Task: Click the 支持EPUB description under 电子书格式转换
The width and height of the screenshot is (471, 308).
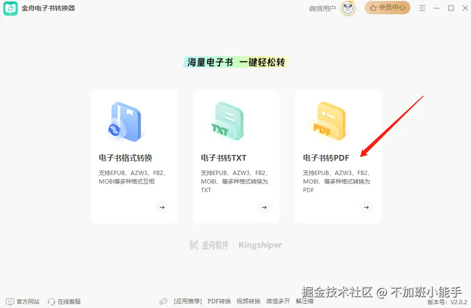Action: pos(132,177)
